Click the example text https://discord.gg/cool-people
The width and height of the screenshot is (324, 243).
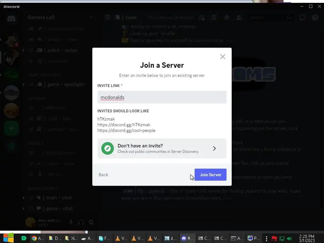[126, 131]
